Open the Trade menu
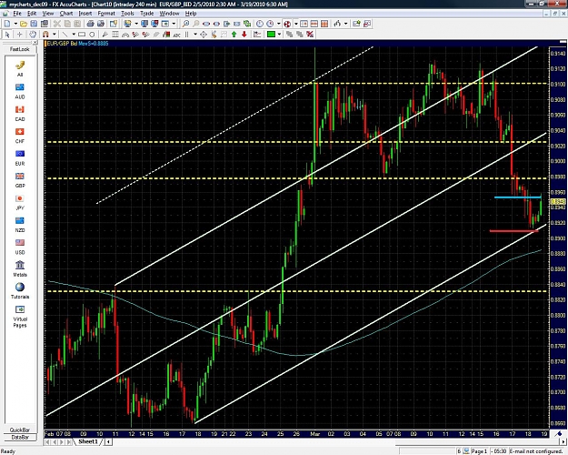Image resolution: width=568 pixels, height=455 pixels. coord(146,14)
